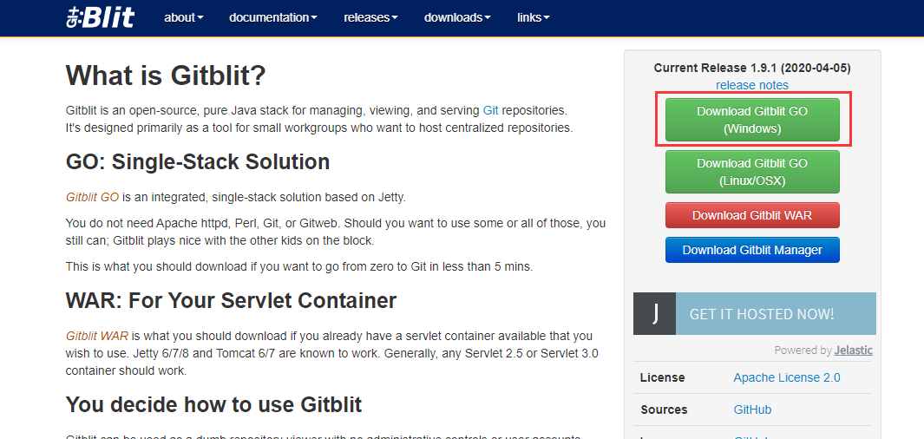Open the Jelastic link
This screenshot has width=924, height=439.
click(853, 351)
